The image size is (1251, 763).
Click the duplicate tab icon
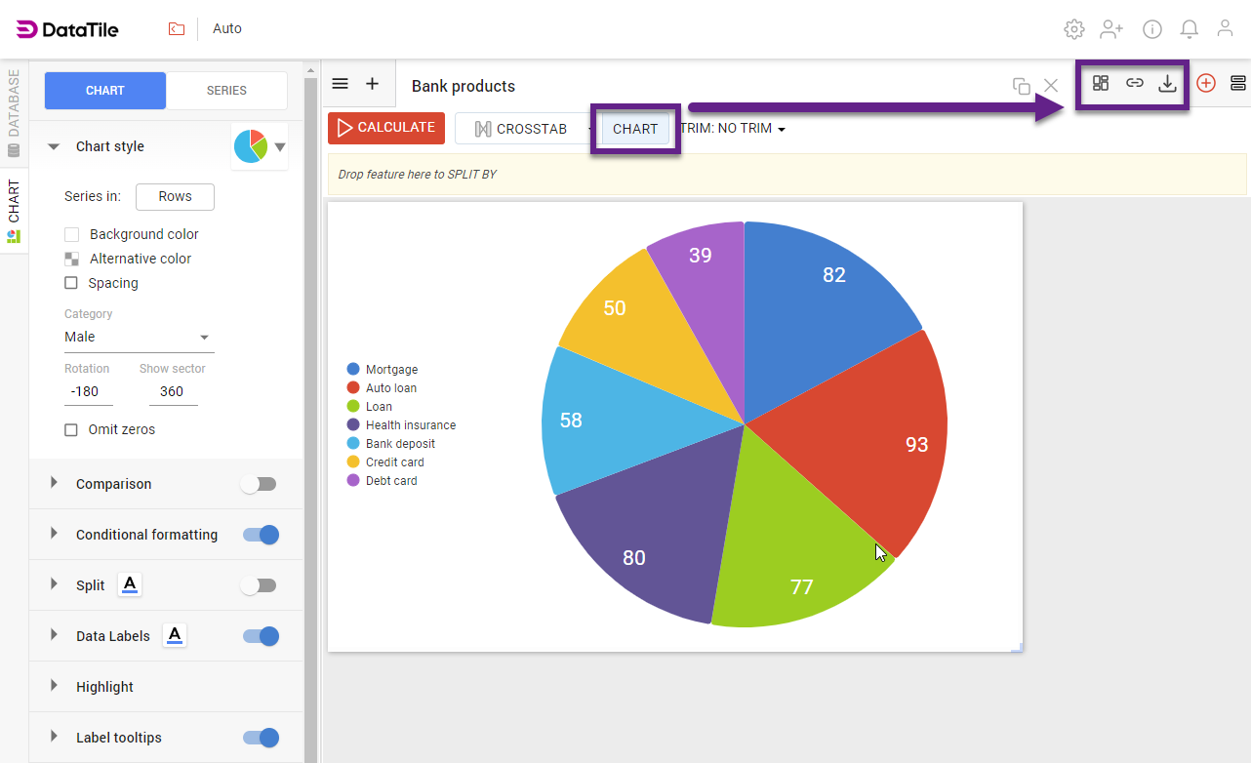click(x=1021, y=86)
